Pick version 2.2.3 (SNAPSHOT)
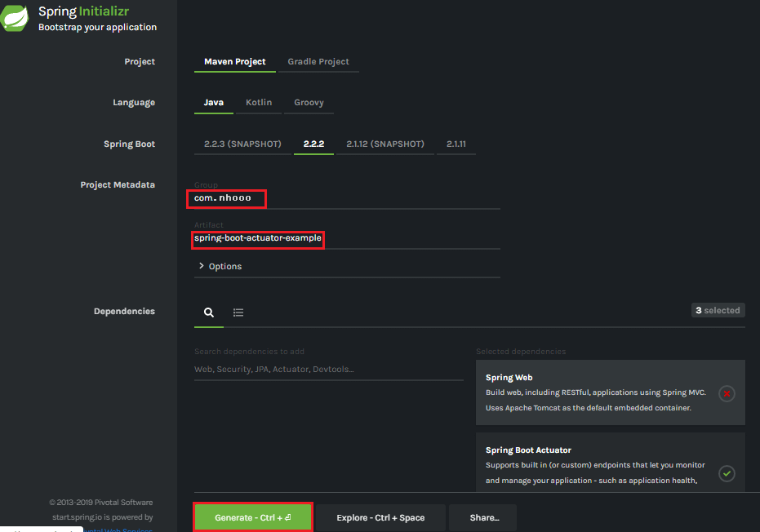 (241, 144)
